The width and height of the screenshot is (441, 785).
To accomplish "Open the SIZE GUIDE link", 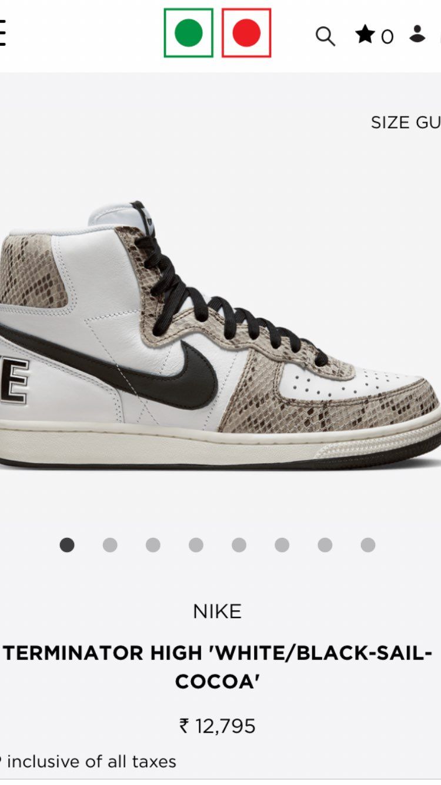I will (406, 122).
